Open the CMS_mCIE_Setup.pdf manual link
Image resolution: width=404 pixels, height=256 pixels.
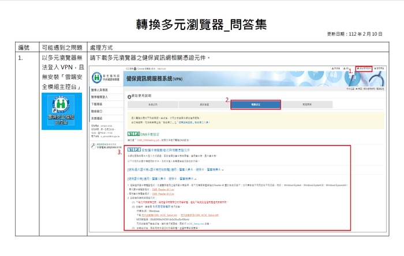click(200, 215)
